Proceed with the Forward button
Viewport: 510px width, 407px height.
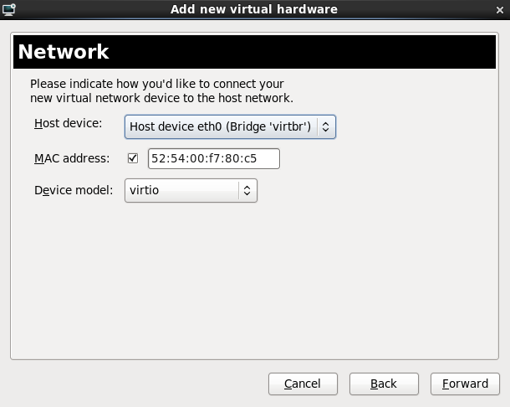[x=465, y=384]
